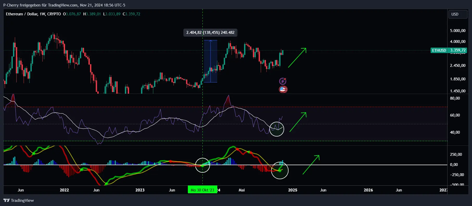472x206 pixels.
Task: Click the 2025 time axis label
Action: (x=293, y=190)
